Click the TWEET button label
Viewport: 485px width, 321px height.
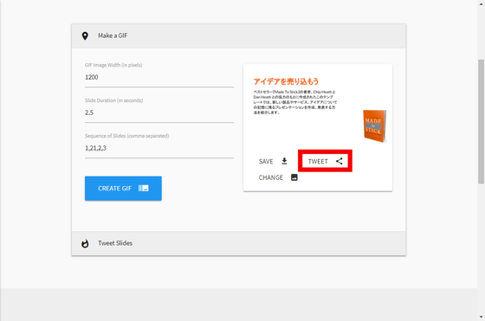318,162
